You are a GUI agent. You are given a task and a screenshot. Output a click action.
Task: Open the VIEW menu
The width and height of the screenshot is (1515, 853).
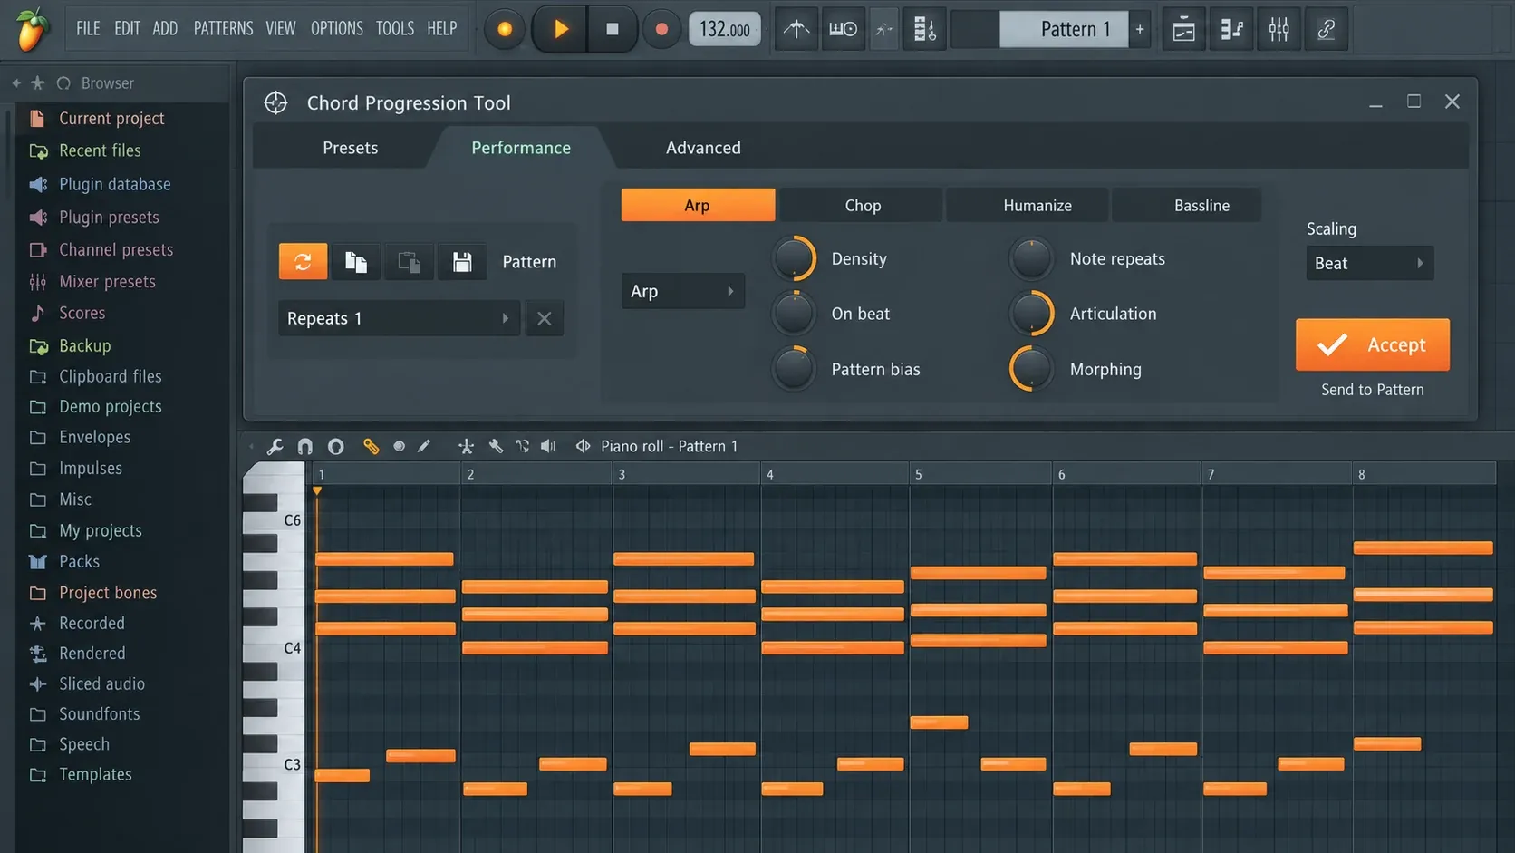(281, 29)
